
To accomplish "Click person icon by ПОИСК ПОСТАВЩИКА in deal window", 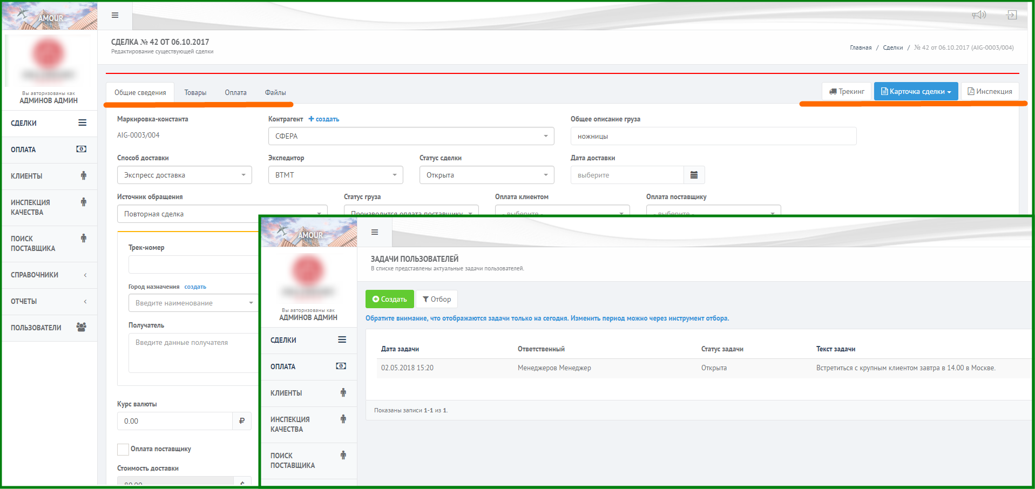I will point(84,238).
